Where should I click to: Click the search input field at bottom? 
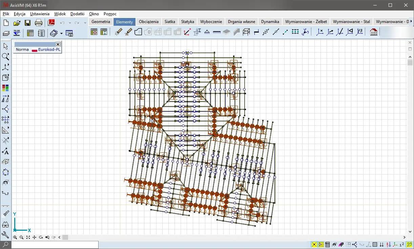pos(55,245)
